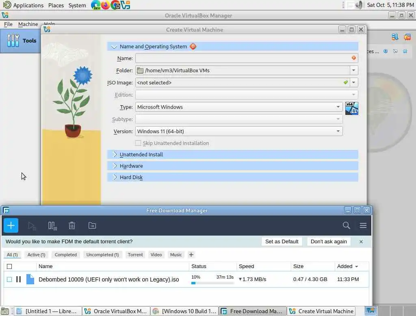This screenshot has width=416, height=316.
Task: Click the warning icon beside Name and Operating System
Action: pyautogui.click(x=193, y=46)
